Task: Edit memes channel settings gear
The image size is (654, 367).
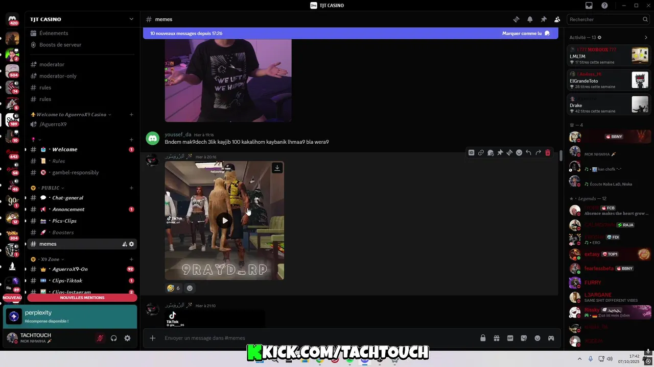Action: click(x=131, y=244)
